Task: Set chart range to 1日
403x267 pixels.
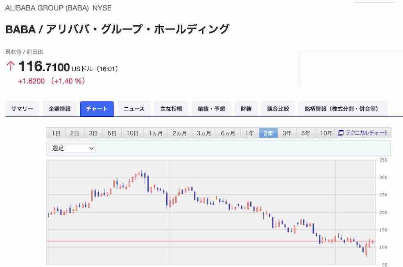Action: [56, 133]
